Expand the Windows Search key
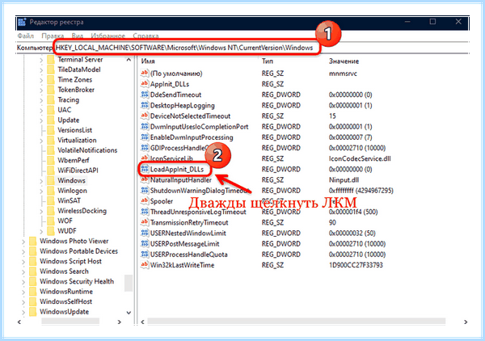Viewport: 485px width, 341px height. pyautogui.click(x=23, y=272)
